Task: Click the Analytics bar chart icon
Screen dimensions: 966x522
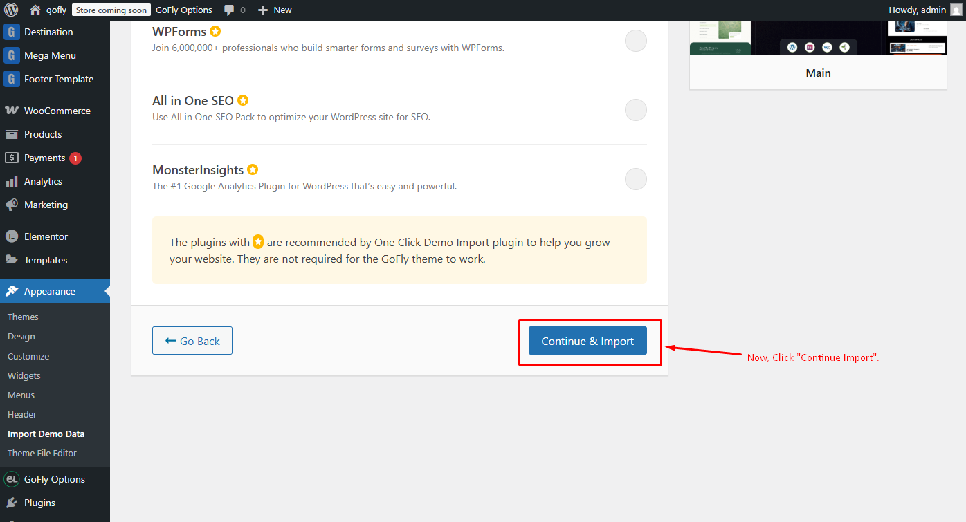Action: click(x=12, y=181)
